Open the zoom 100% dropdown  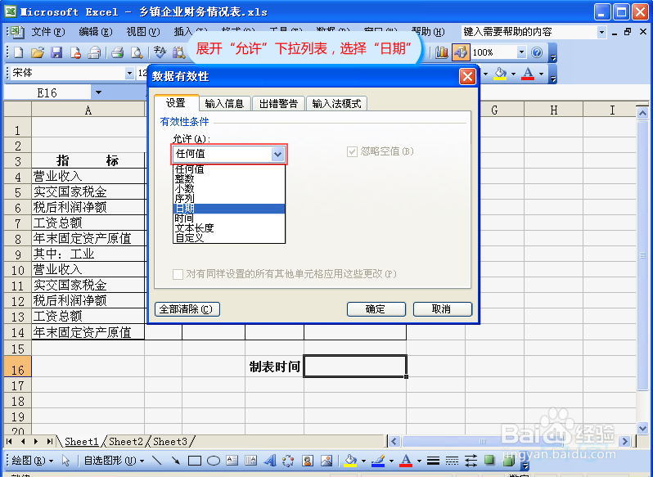point(521,52)
